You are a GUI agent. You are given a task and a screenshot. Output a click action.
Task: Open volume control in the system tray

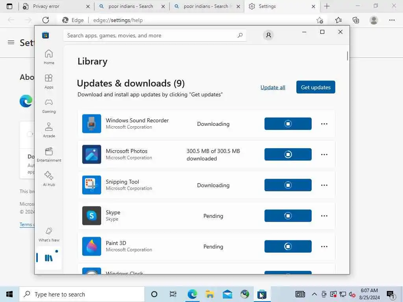pyautogui.click(x=352, y=294)
